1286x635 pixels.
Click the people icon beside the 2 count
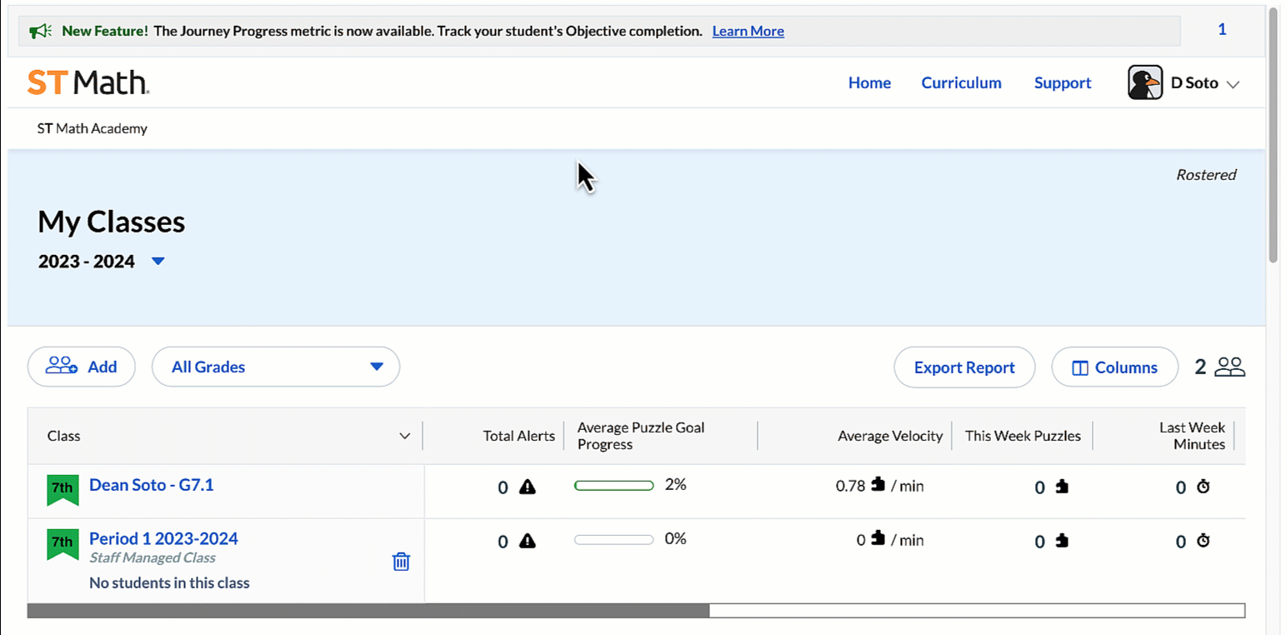click(x=1229, y=367)
